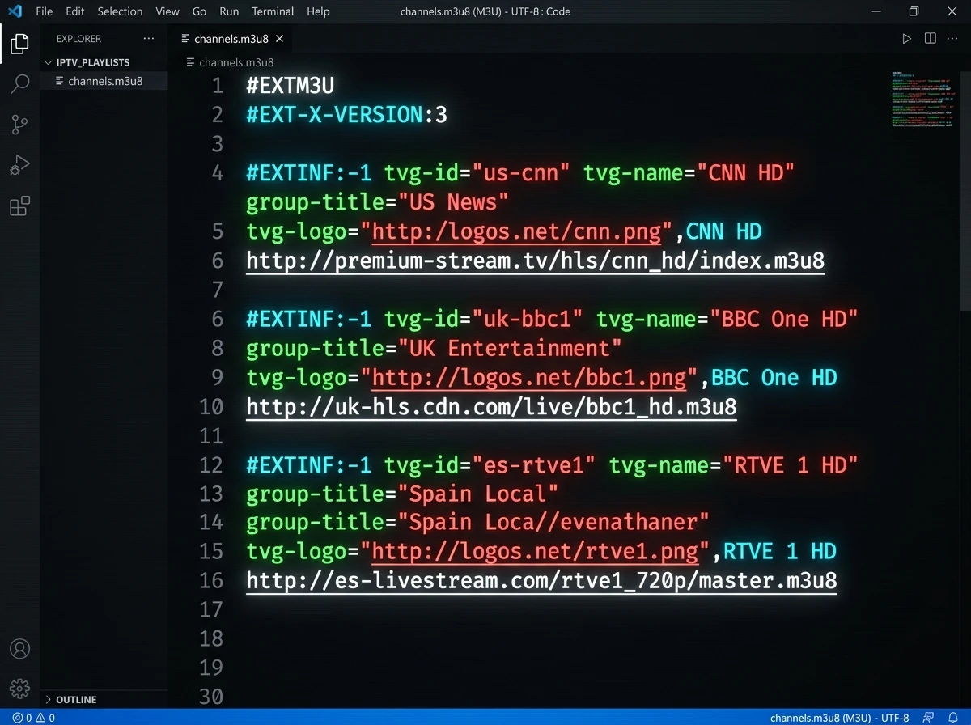Screen dimensions: 971x725
Task: Open the Search view
Action: (x=19, y=83)
